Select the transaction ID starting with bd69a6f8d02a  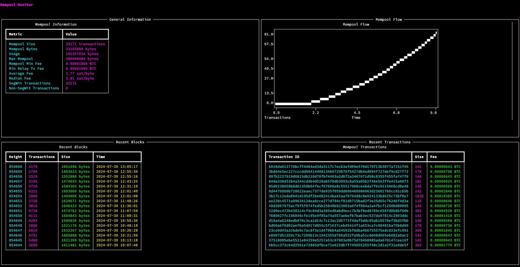[x=338, y=225]
